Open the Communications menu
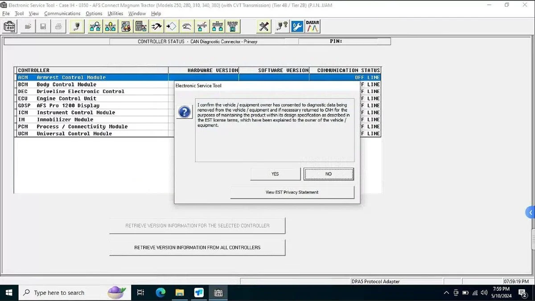 62,13
